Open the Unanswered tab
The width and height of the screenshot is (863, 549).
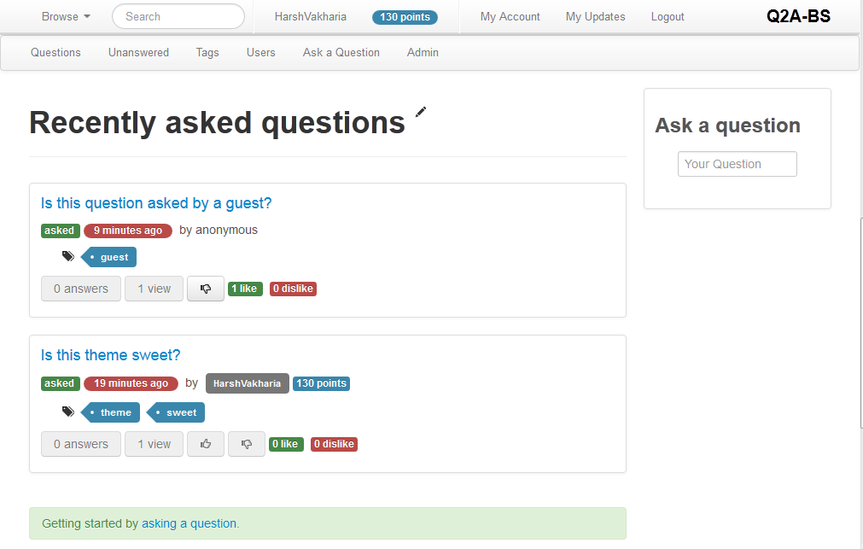(138, 52)
